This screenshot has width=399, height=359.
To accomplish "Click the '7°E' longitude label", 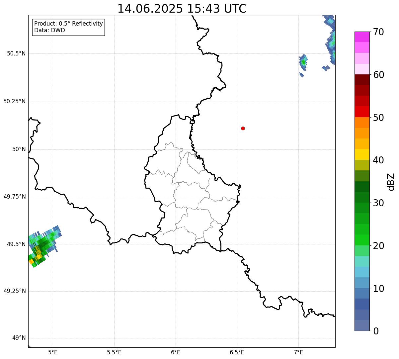I will pos(298,352).
